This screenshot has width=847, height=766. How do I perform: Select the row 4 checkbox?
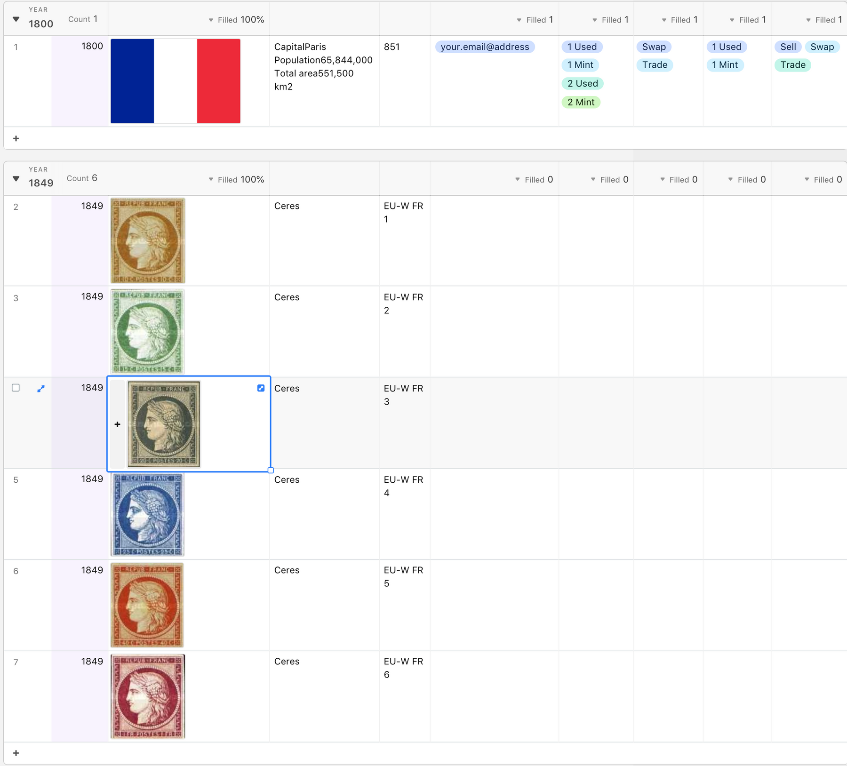click(16, 388)
